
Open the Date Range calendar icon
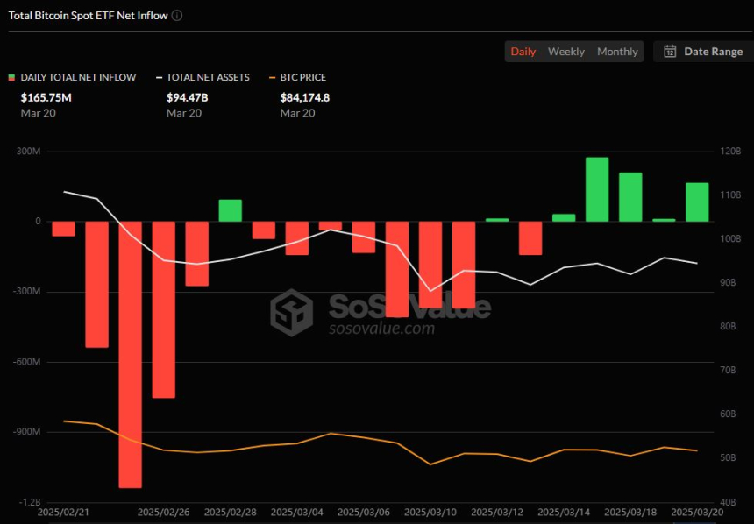point(670,52)
